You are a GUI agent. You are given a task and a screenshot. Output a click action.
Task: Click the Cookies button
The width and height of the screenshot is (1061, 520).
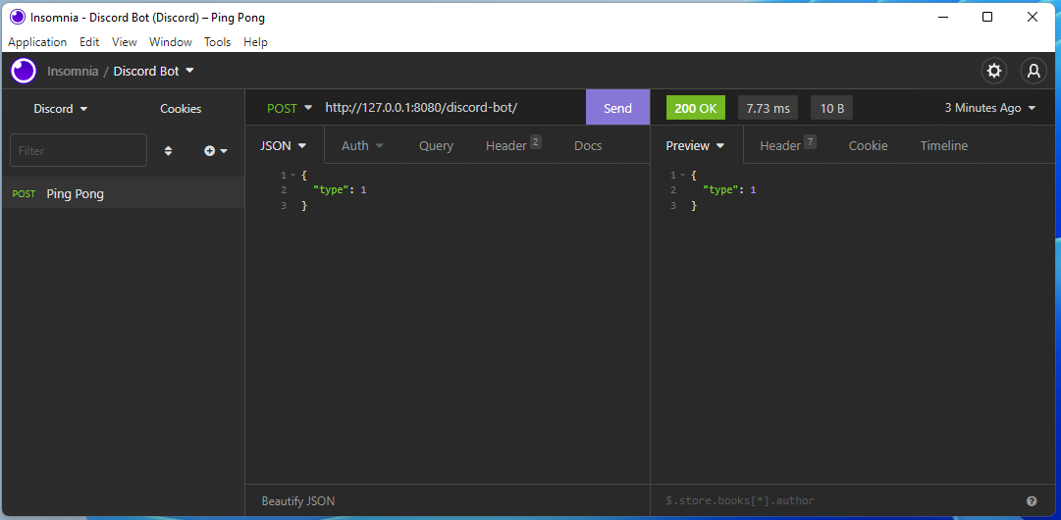[181, 109]
